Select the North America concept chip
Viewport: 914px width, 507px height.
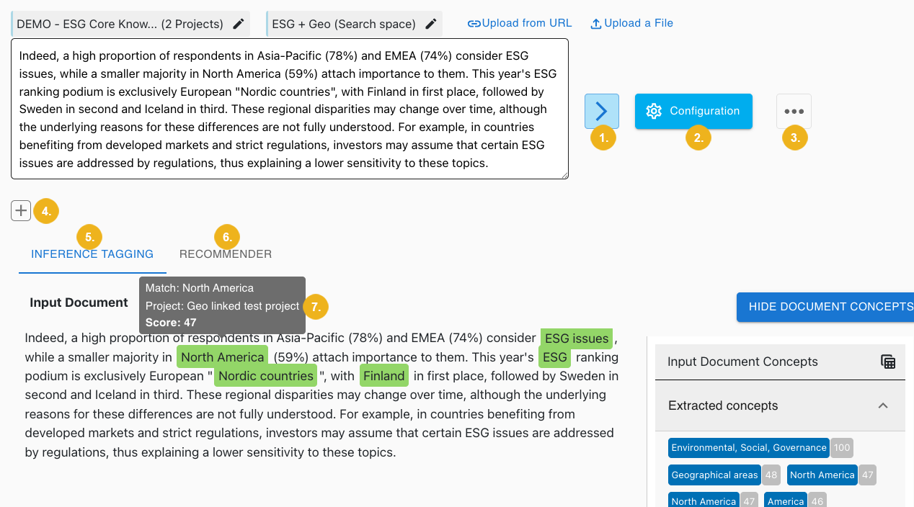tap(822, 475)
